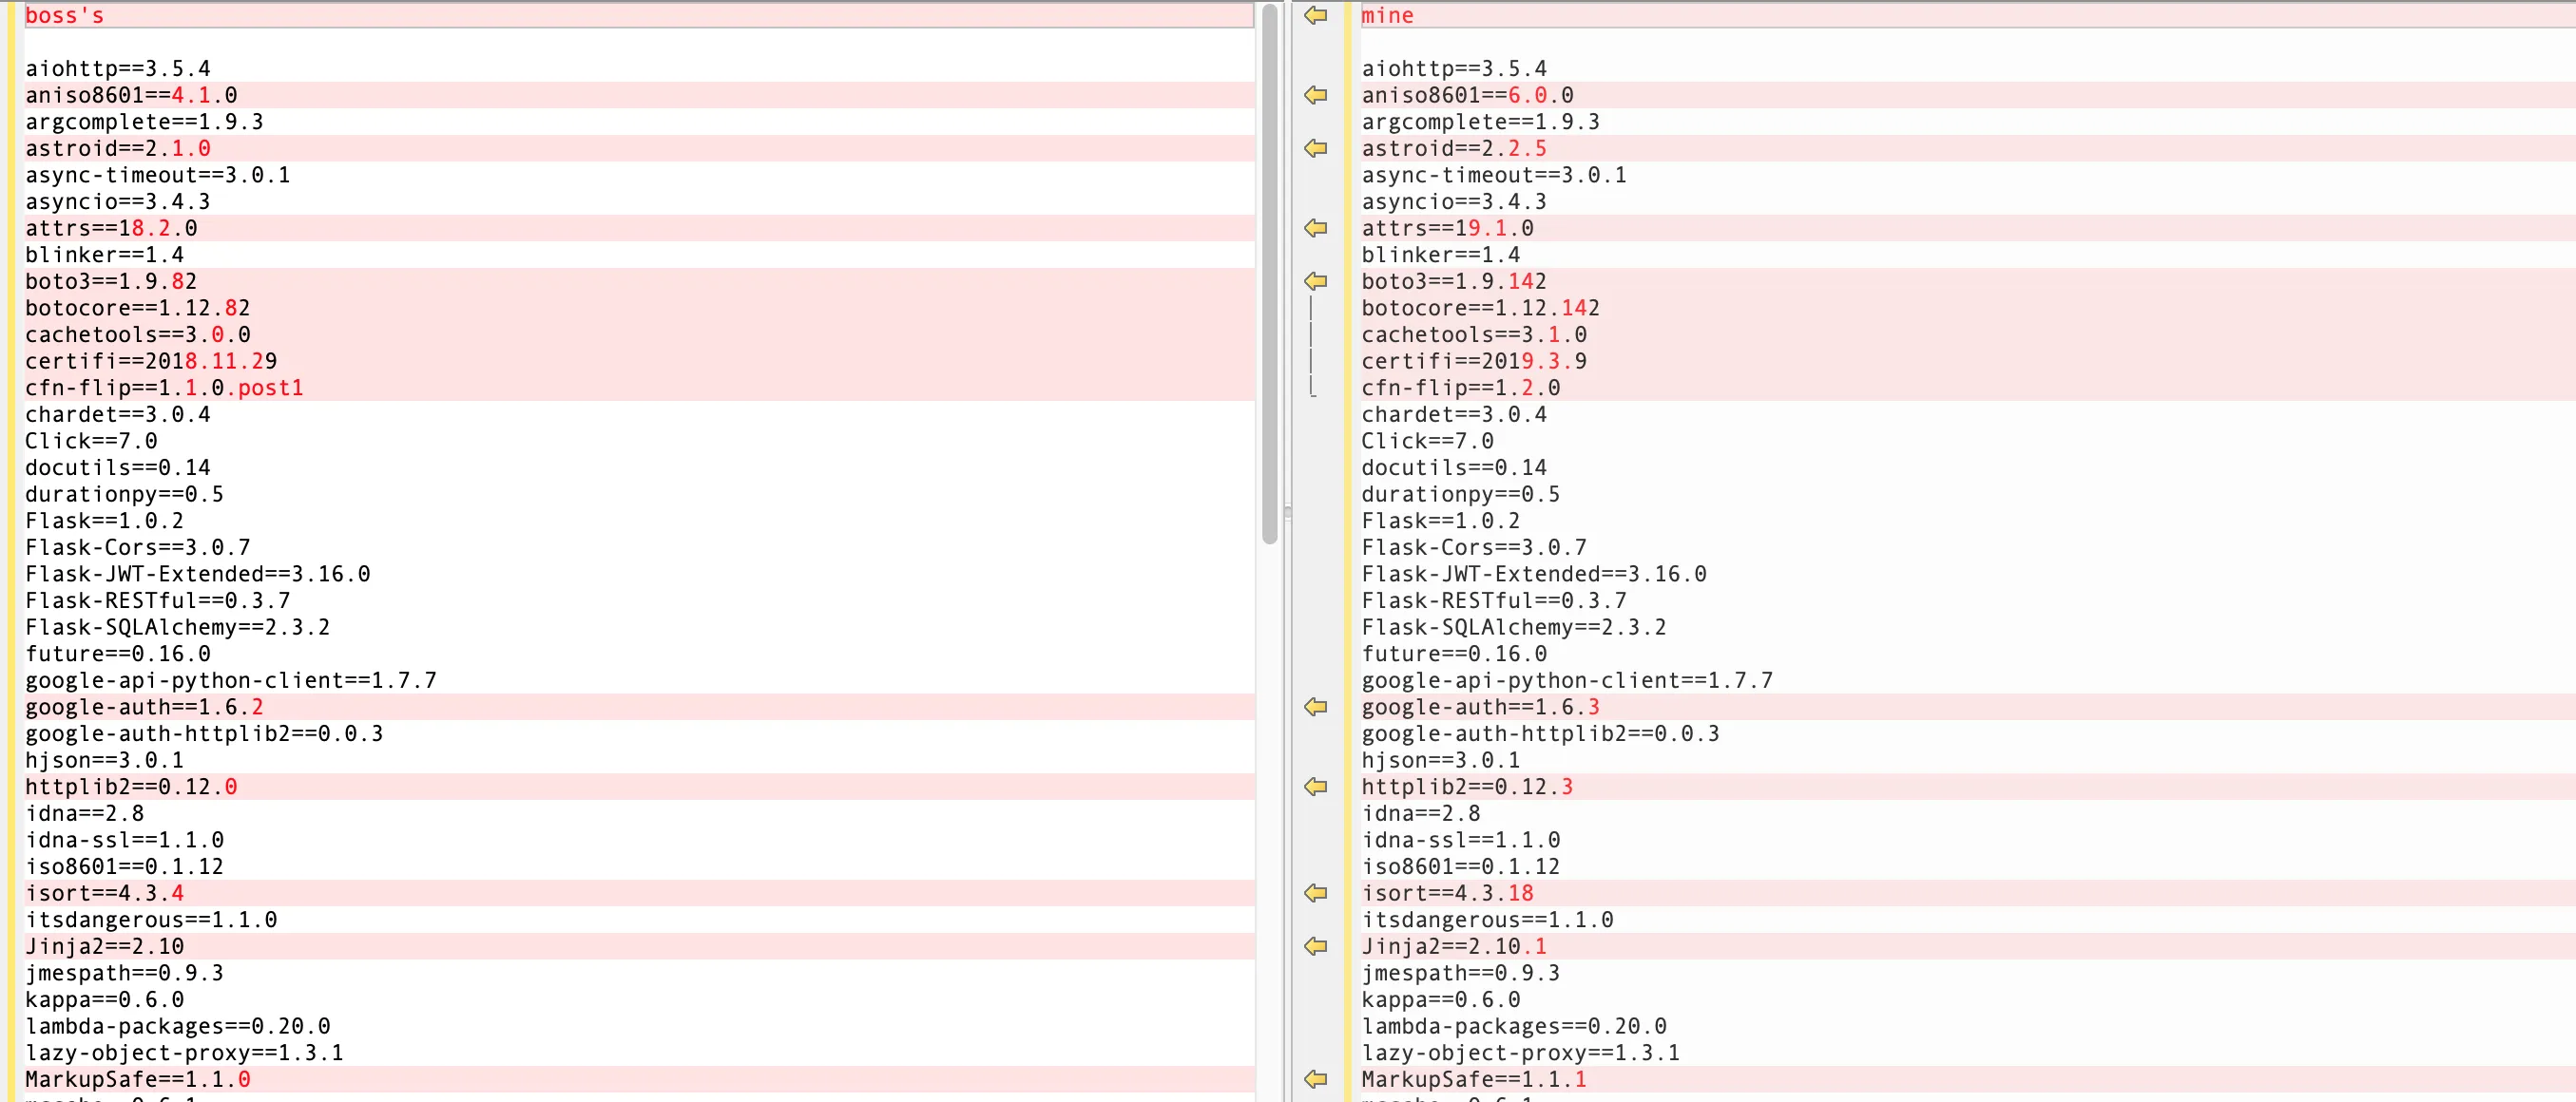Image resolution: width=2576 pixels, height=1102 pixels.
Task: Click botocore==1.12.142 line in right pane
Action: [x=1480, y=308]
